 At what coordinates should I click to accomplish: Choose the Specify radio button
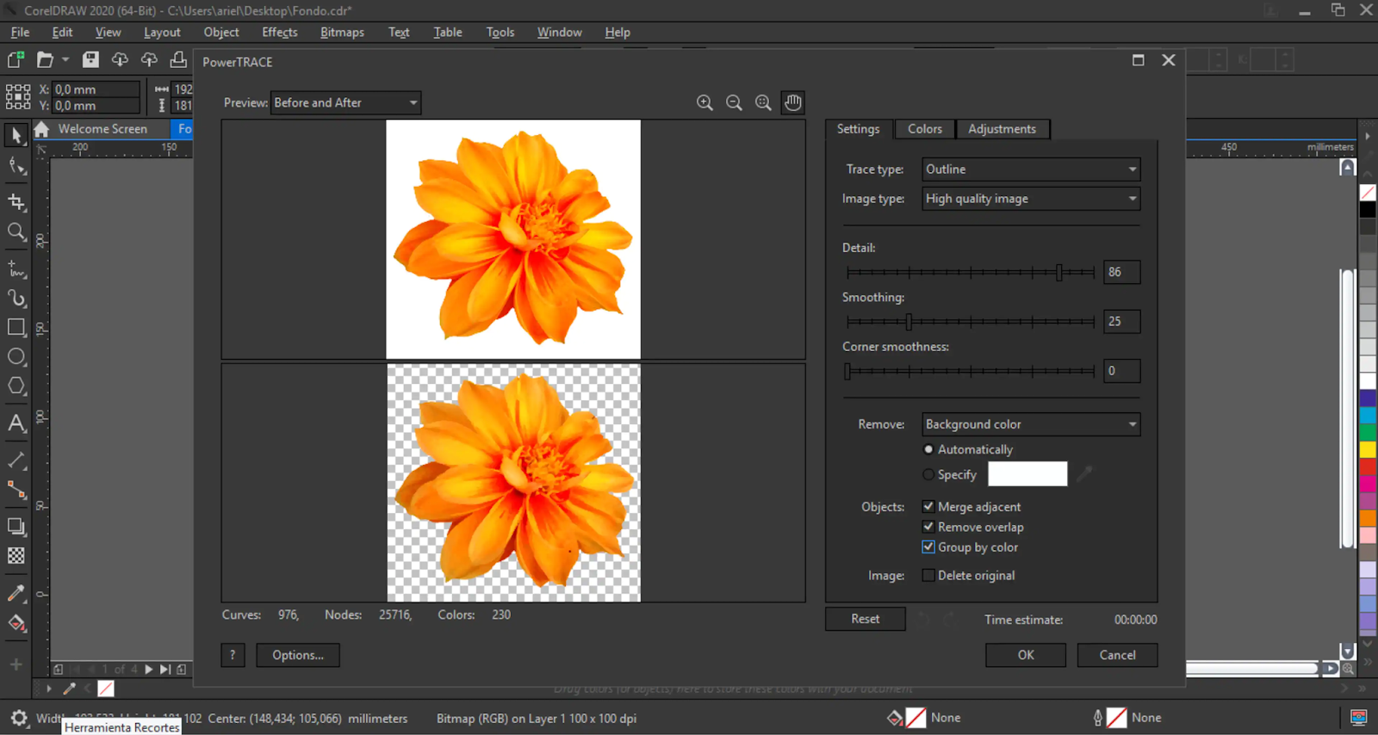(928, 474)
